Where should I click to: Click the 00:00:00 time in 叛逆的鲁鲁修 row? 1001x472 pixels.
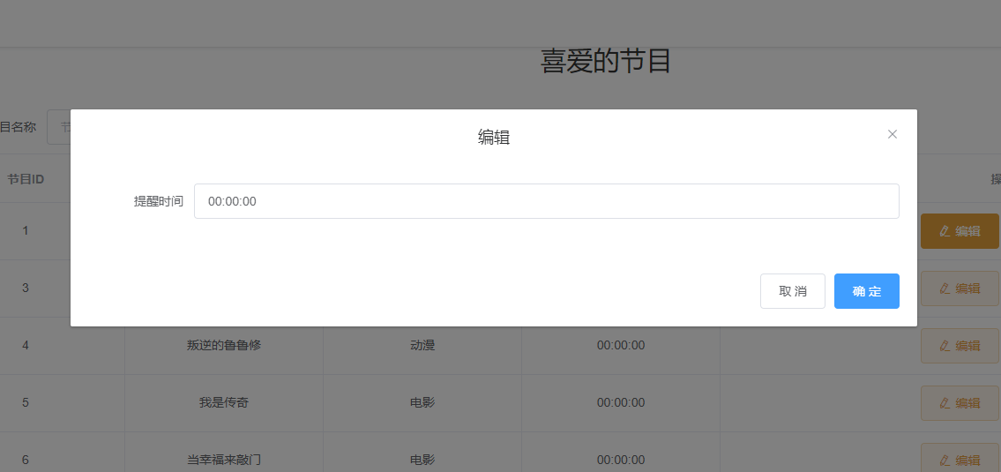[621, 346]
